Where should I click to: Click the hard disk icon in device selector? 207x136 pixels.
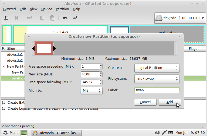click(158, 18)
